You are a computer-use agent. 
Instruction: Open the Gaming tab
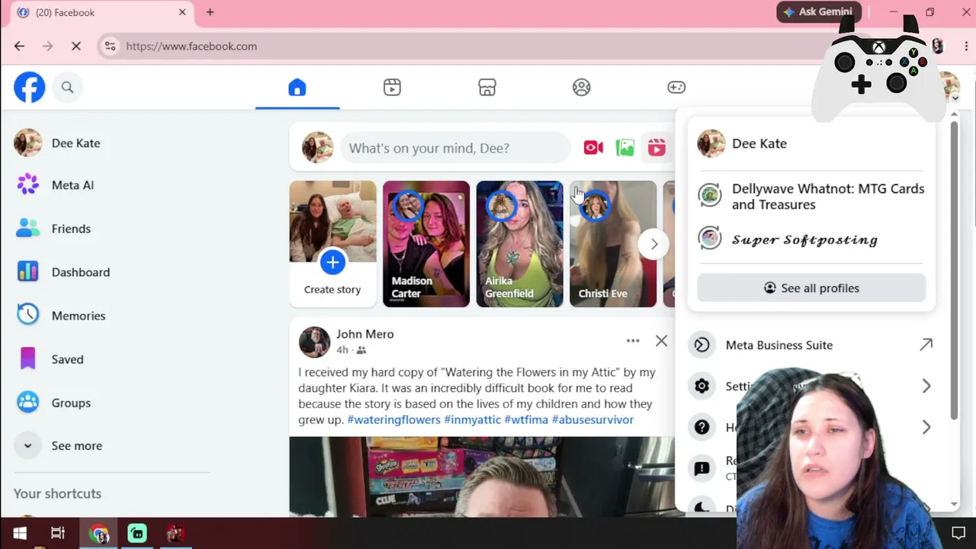tap(676, 88)
